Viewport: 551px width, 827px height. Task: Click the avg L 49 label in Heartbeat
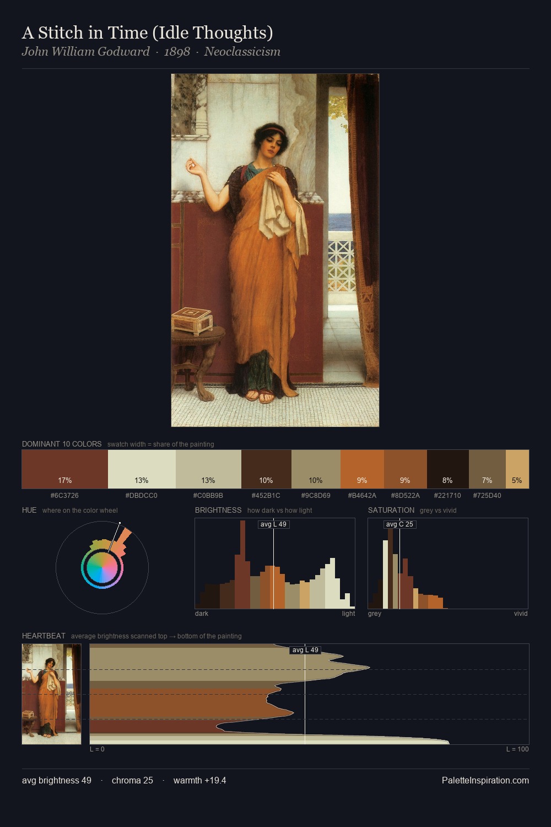pyautogui.click(x=305, y=650)
